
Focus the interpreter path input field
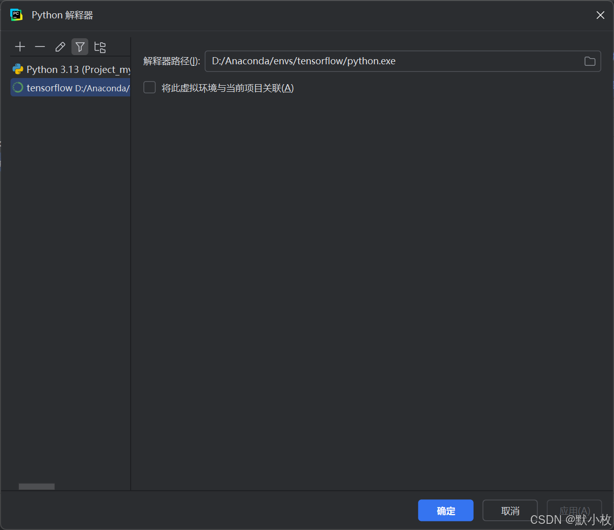(403, 61)
